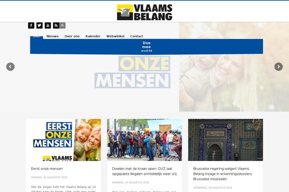Open the Nieuws menu item
289x192 pixels.
click(53, 36)
